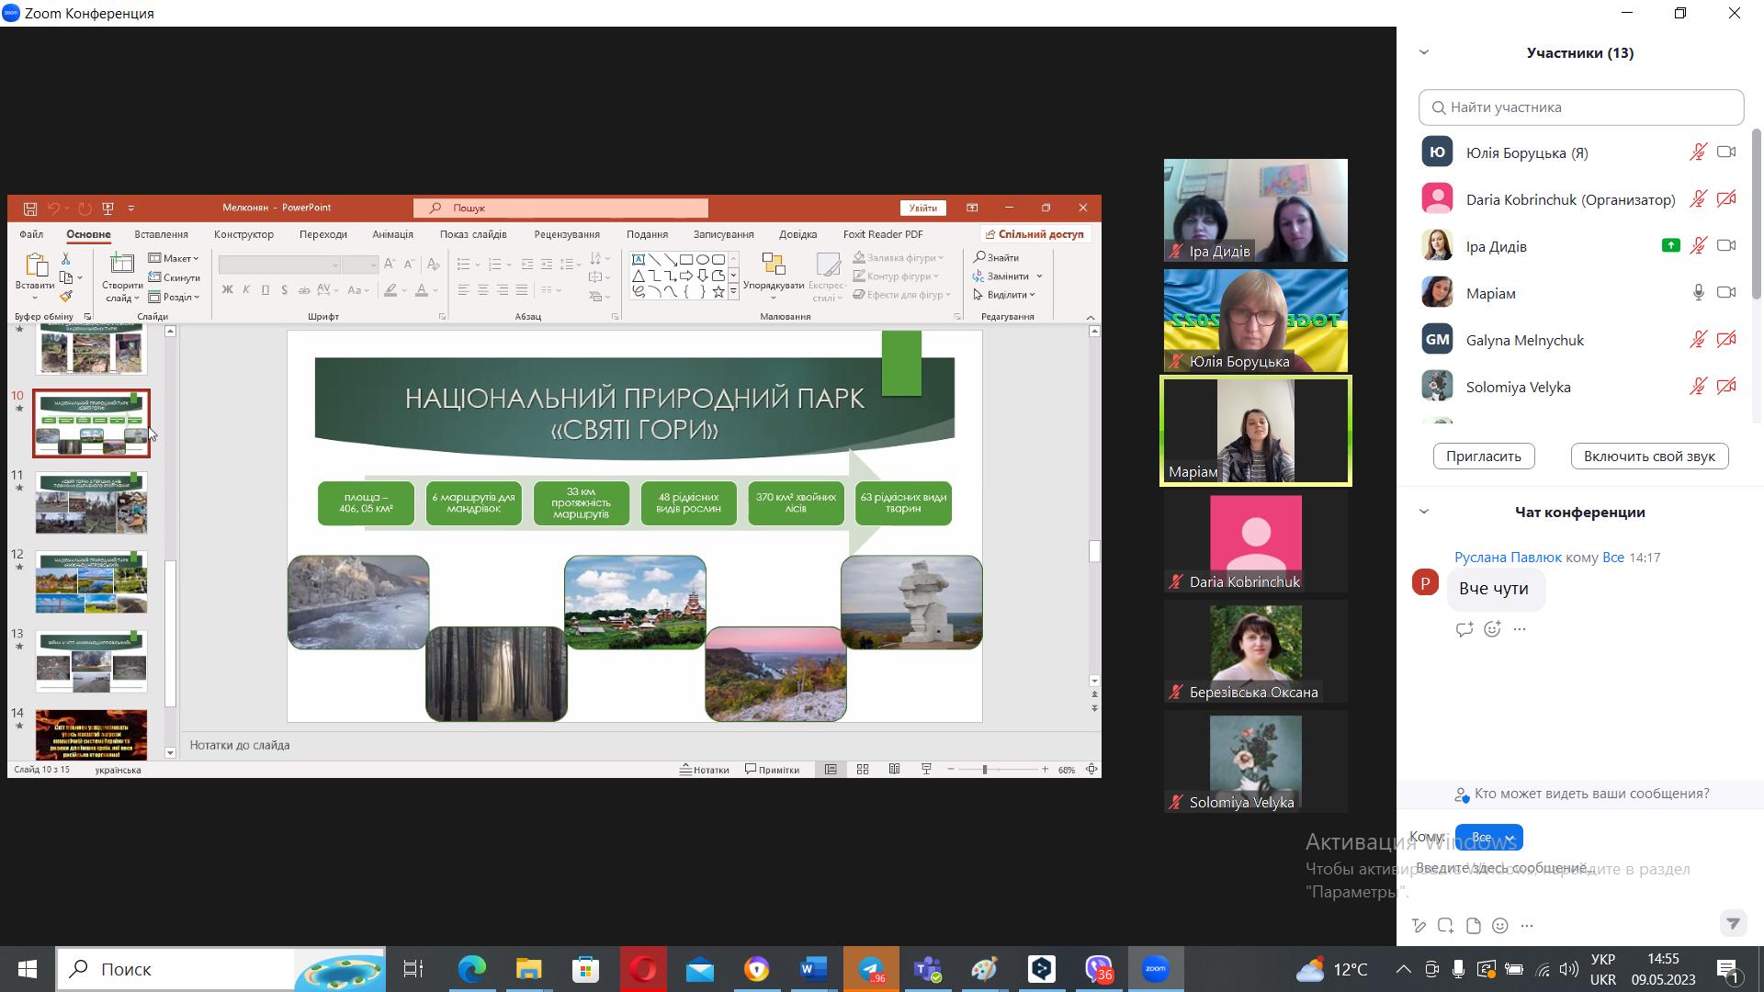Add reaction to 'Вче чути' message

point(1492,629)
